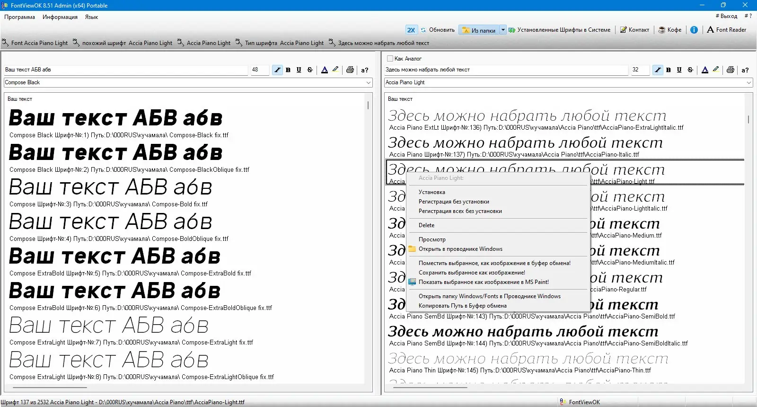Viewport: 757px width, 407px height.
Task: Toggle strikethrough in the right preview pane
Action: [690, 70]
